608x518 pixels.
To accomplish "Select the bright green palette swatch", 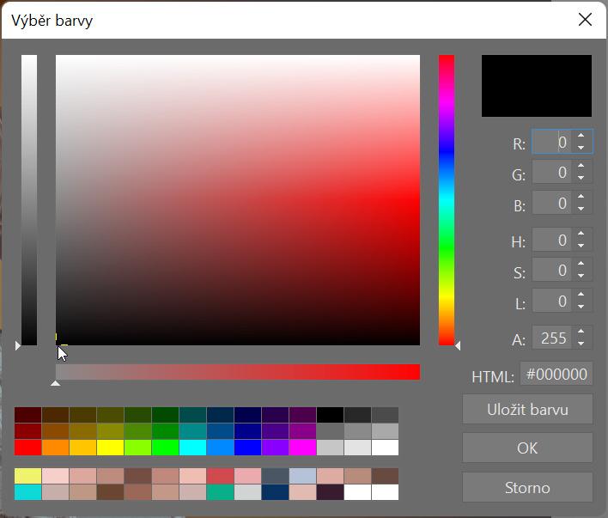I will [166, 448].
